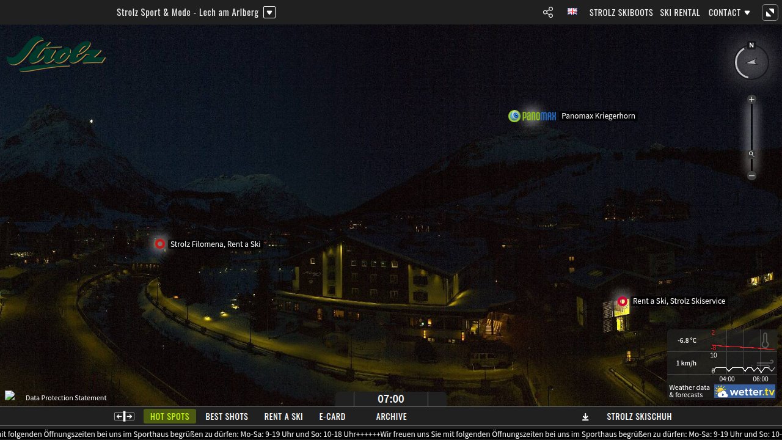
Task: Open the Data Protection Statement link
Action: pos(66,398)
